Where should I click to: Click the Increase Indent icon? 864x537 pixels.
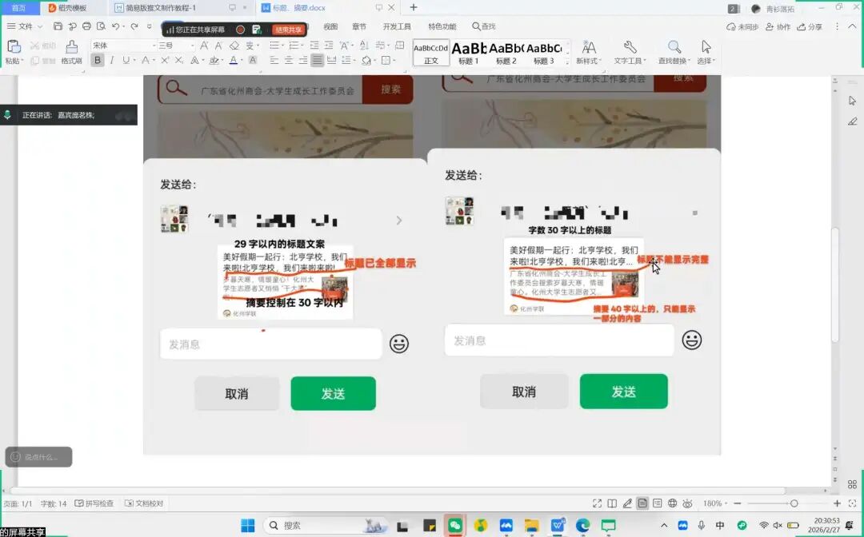(329, 45)
